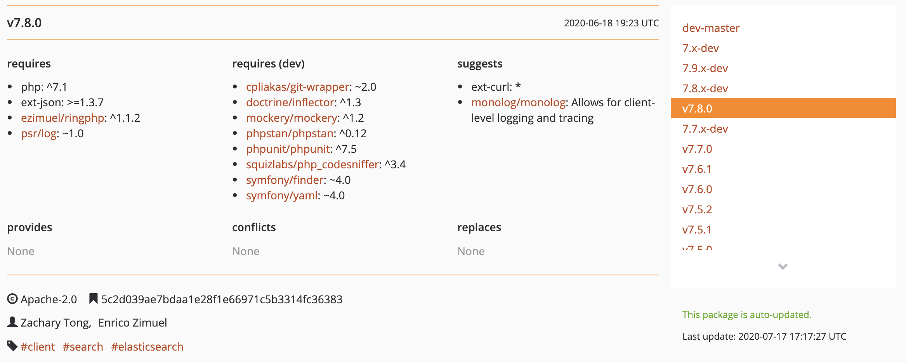This screenshot has height=363, width=906.
Task: Click the 7.9.x-dev branch entry
Action: click(x=705, y=68)
